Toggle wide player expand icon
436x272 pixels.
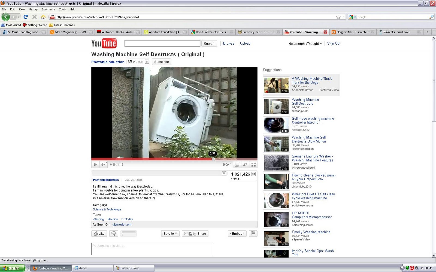(x=245, y=165)
